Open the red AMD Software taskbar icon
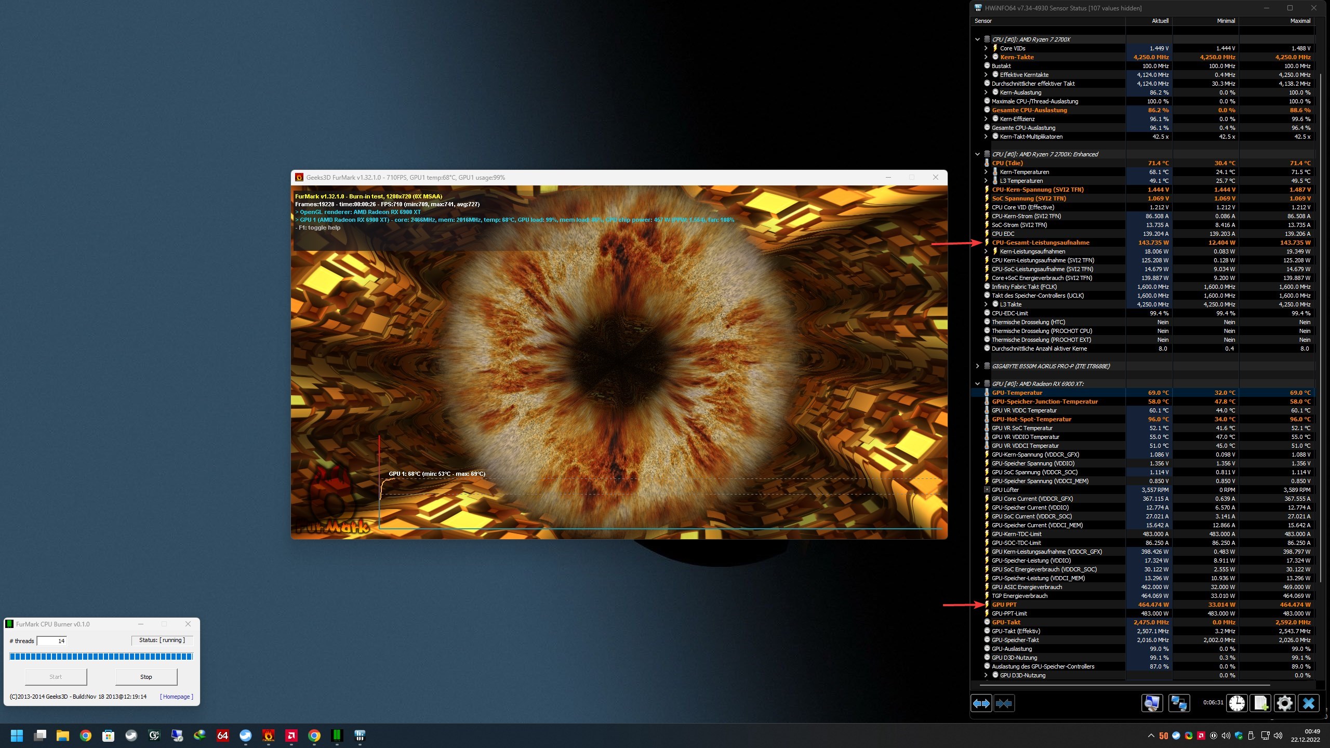This screenshot has height=748, width=1330. [291, 736]
